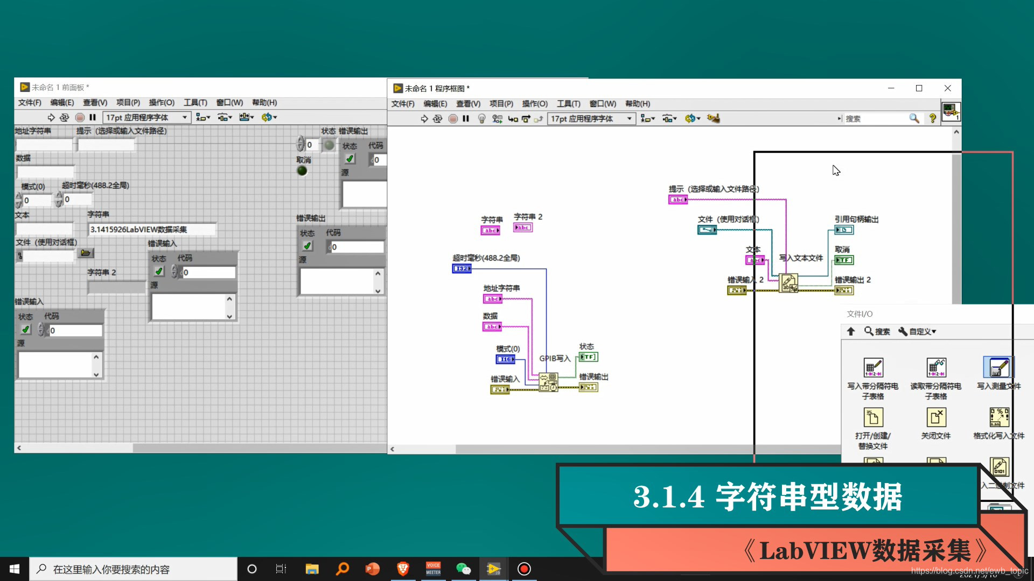
Task: Toggle status checkbox in error in cluster
Action: [159, 272]
